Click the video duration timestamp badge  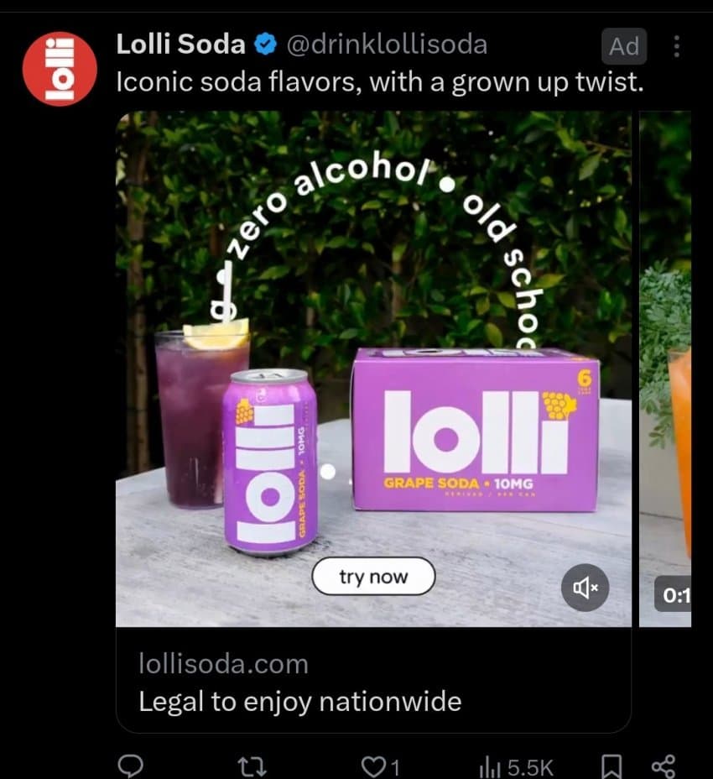click(673, 594)
